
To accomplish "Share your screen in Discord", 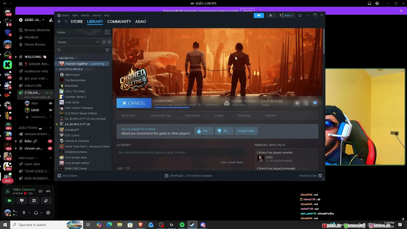I will click(22, 201).
